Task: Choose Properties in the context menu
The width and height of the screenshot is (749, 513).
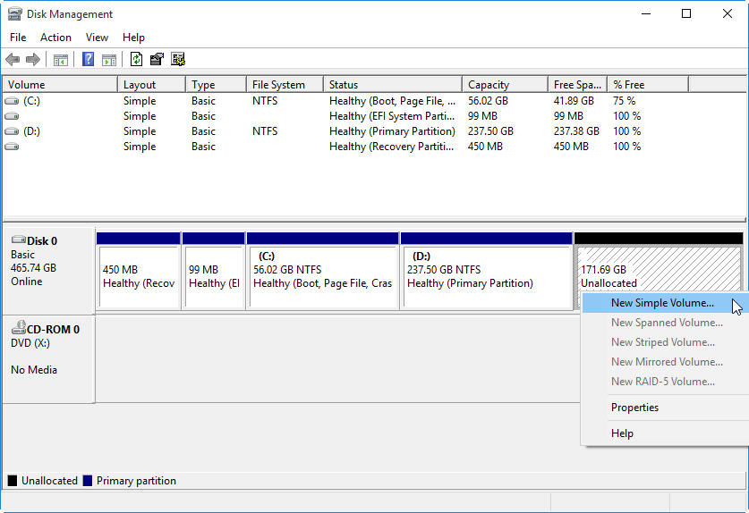Action: [634, 408]
